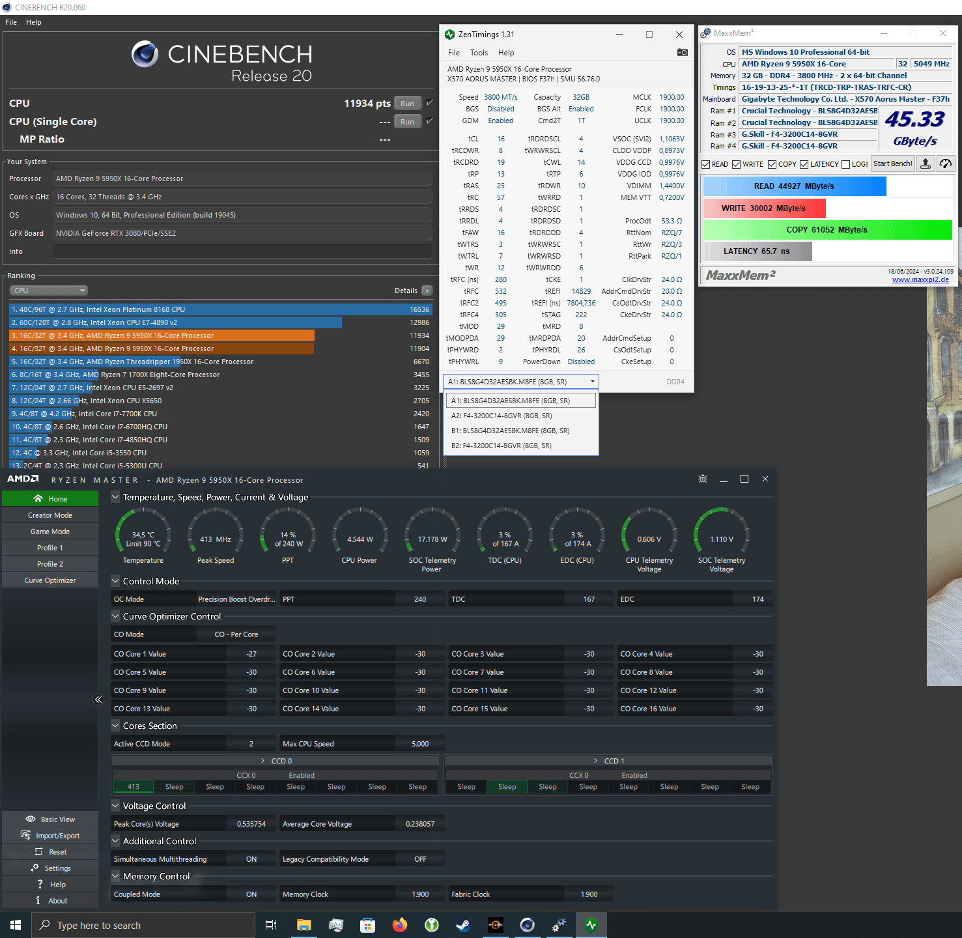Open Ryzen Master Settings
962x938 pixels.
pyautogui.click(x=50, y=868)
